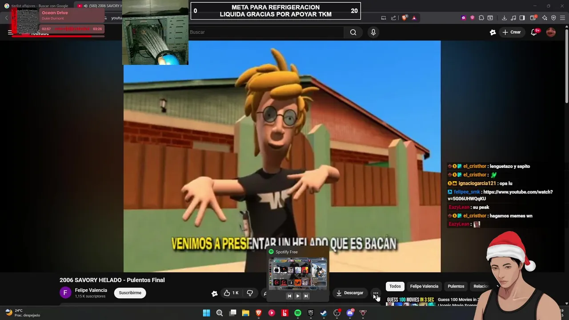Dislike the video

[250, 293]
